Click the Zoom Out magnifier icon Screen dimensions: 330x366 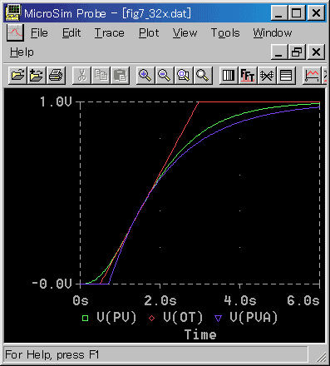point(165,75)
